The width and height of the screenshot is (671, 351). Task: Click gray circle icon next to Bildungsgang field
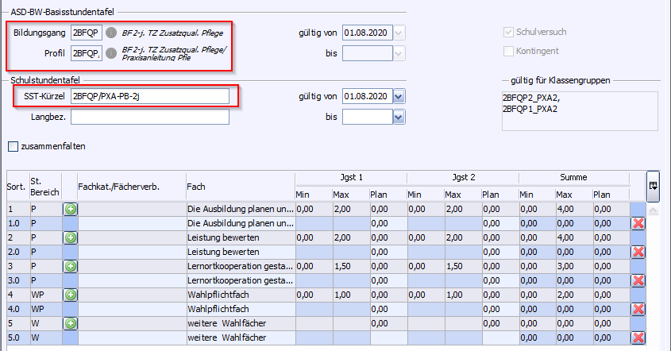[x=111, y=33]
